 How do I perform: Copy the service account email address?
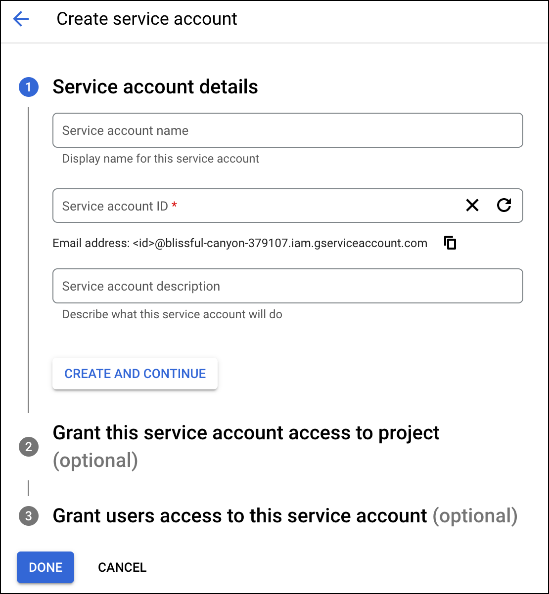450,243
